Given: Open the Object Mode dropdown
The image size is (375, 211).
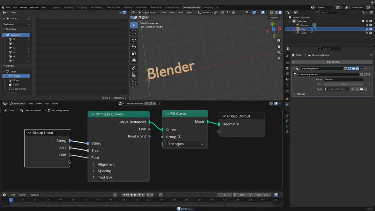Looking at the screenshot, I should pyautogui.click(x=148, y=13).
